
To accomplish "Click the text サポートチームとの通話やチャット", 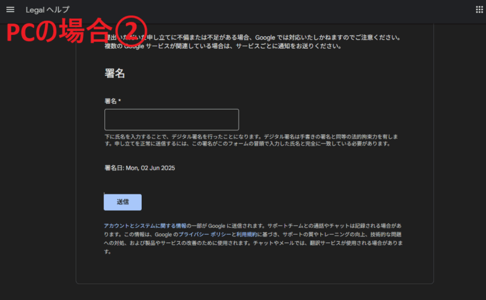I will pyautogui.click(x=329, y=226).
